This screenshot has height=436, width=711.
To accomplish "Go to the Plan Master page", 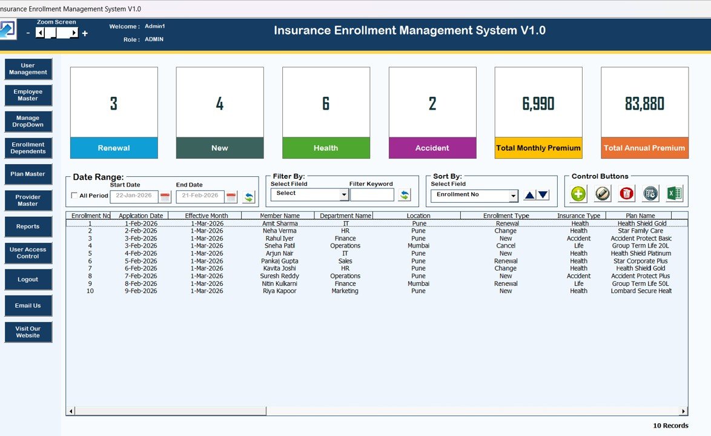I will click(28, 174).
